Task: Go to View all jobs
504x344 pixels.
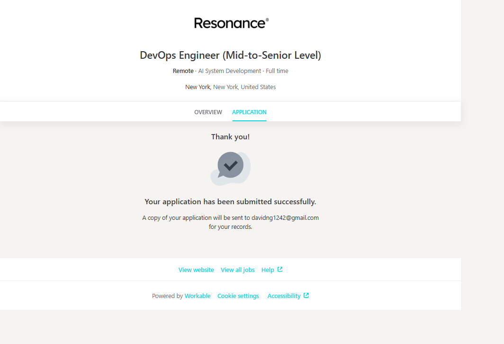Action: [237, 270]
